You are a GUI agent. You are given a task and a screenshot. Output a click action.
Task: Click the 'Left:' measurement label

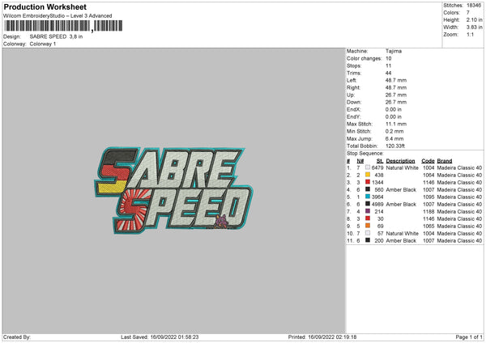click(x=352, y=80)
